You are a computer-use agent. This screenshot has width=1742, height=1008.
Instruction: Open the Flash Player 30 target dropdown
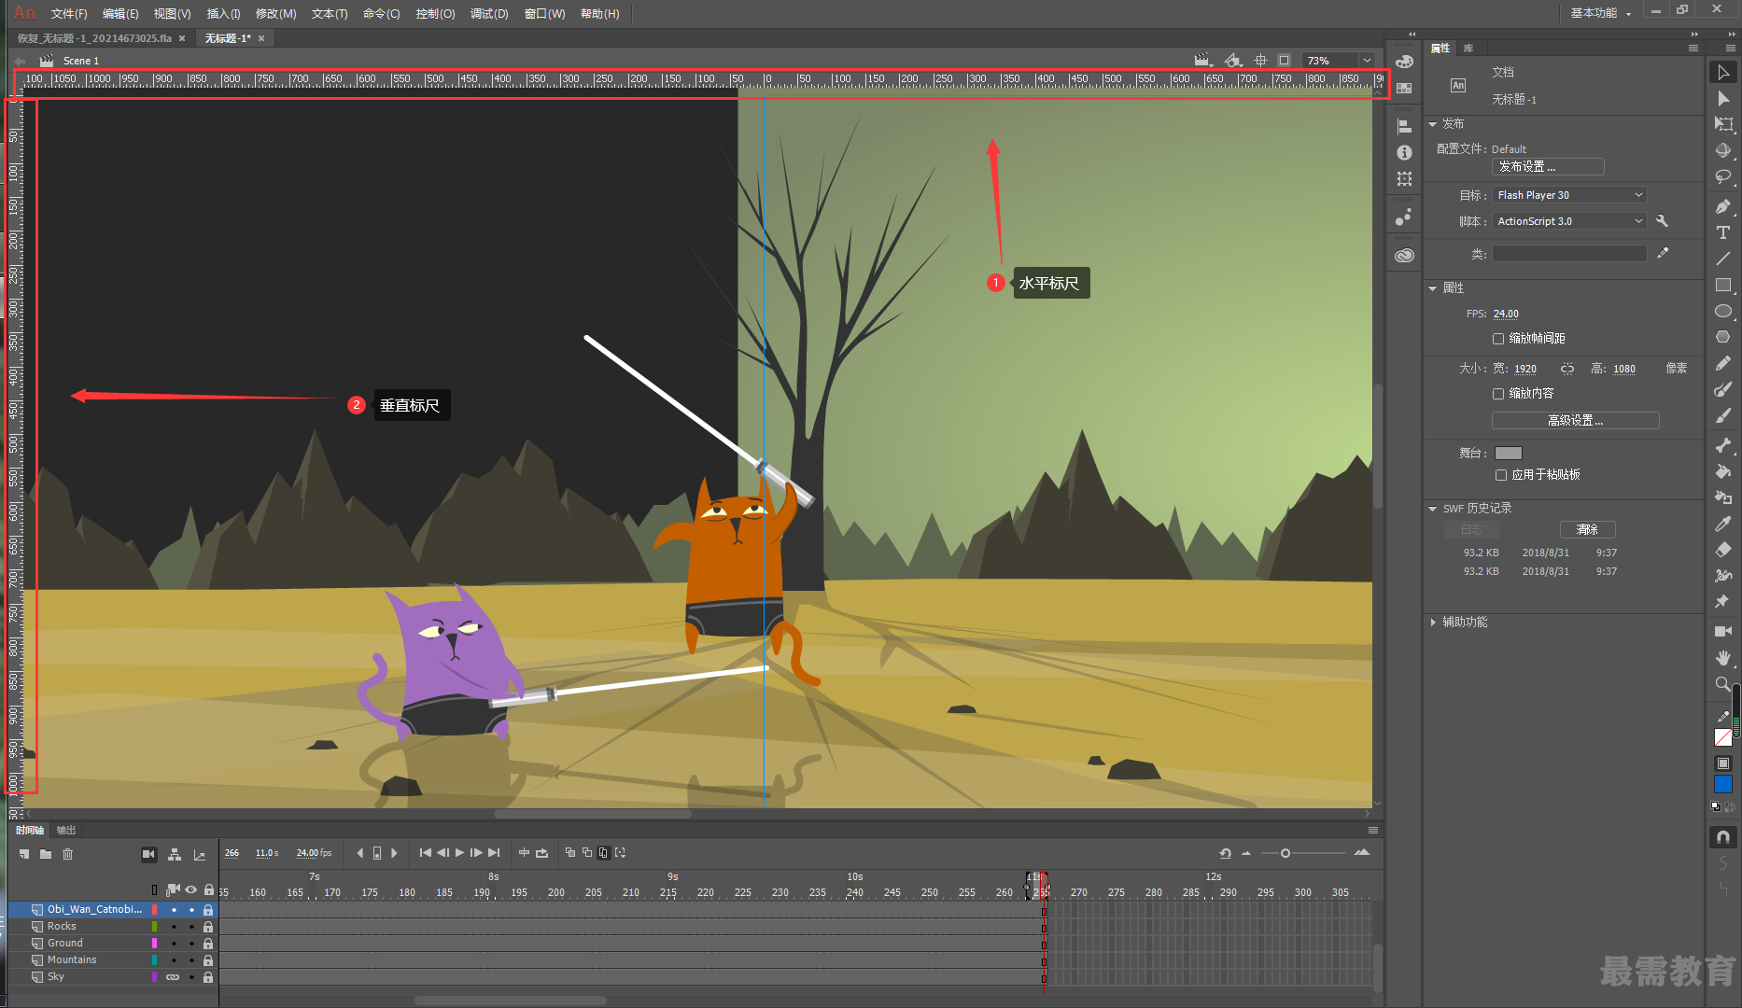coord(1568,195)
